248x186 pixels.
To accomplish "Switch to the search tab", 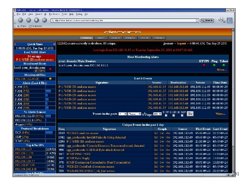I will coord(144,38).
